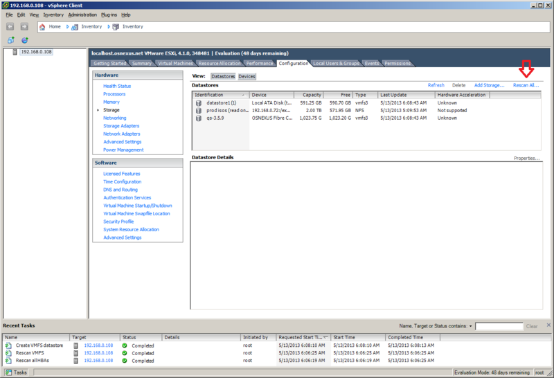Sort datastores by Identification column header
The height and width of the screenshot is (378, 554).
click(x=220, y=95)
